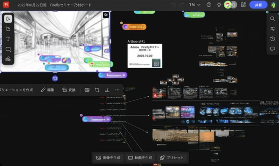Click the upload media tool icon

8,59
